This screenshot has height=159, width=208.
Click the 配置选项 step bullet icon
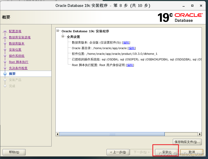coord(5,31)
